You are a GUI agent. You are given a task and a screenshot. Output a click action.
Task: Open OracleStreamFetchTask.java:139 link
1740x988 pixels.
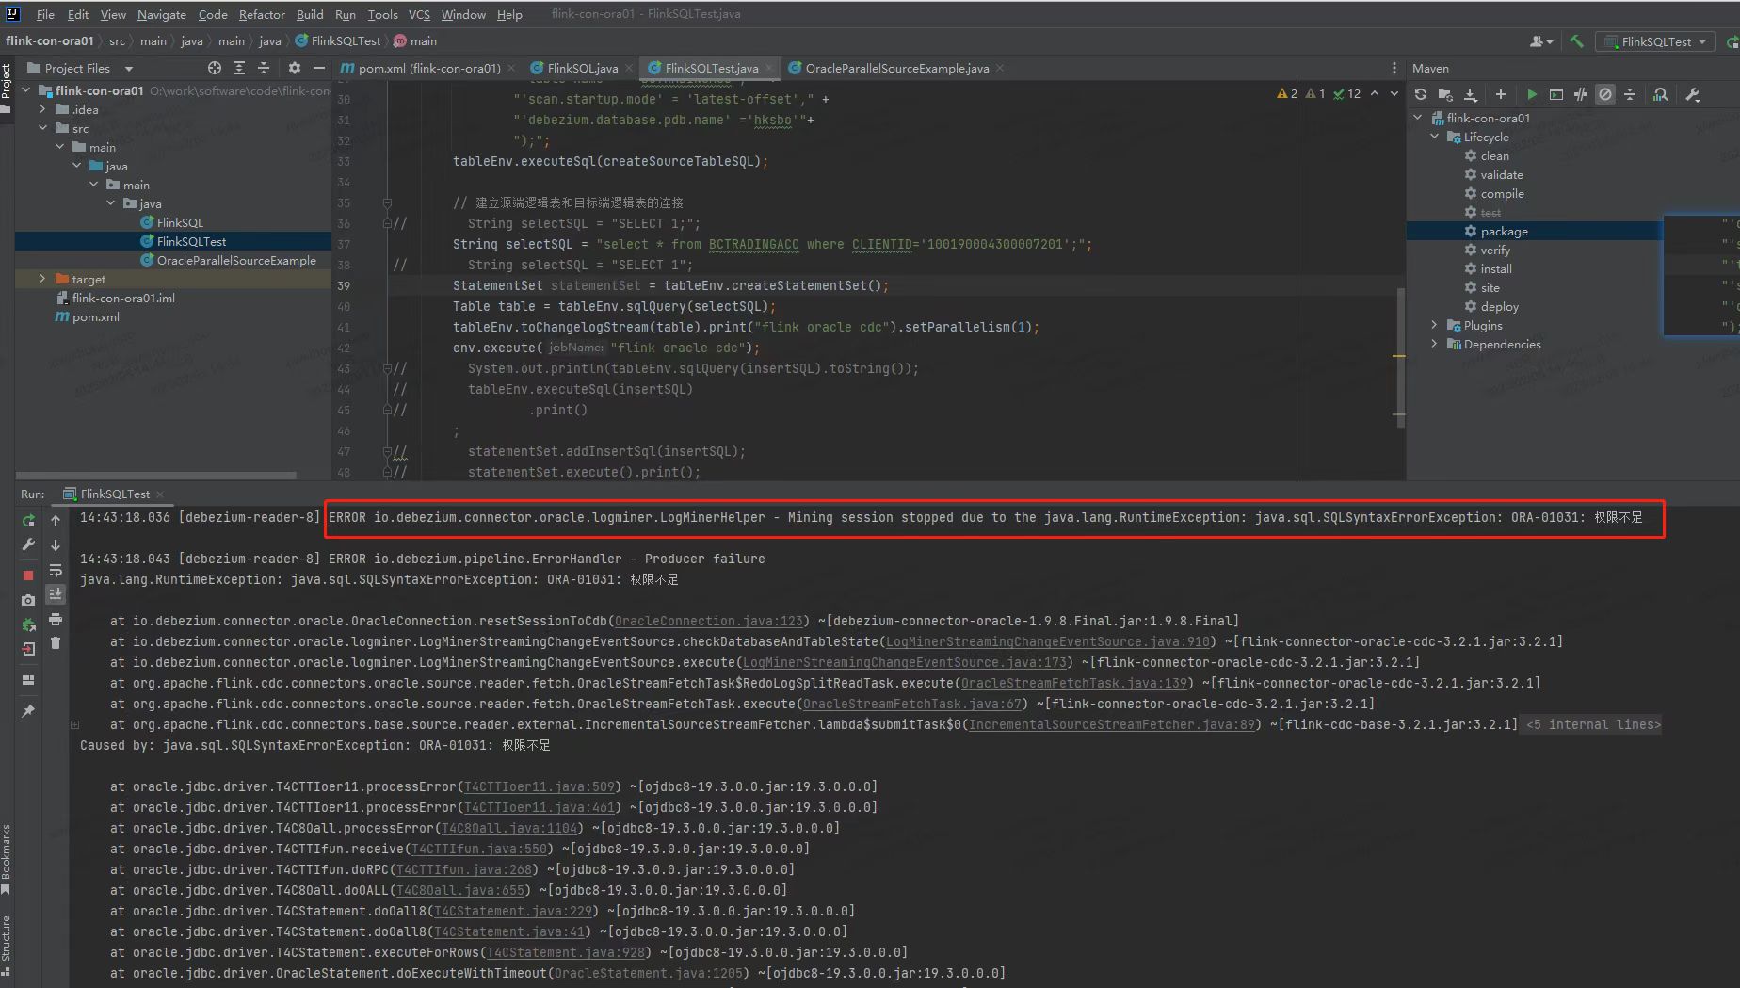click(x=1074, y=683)
